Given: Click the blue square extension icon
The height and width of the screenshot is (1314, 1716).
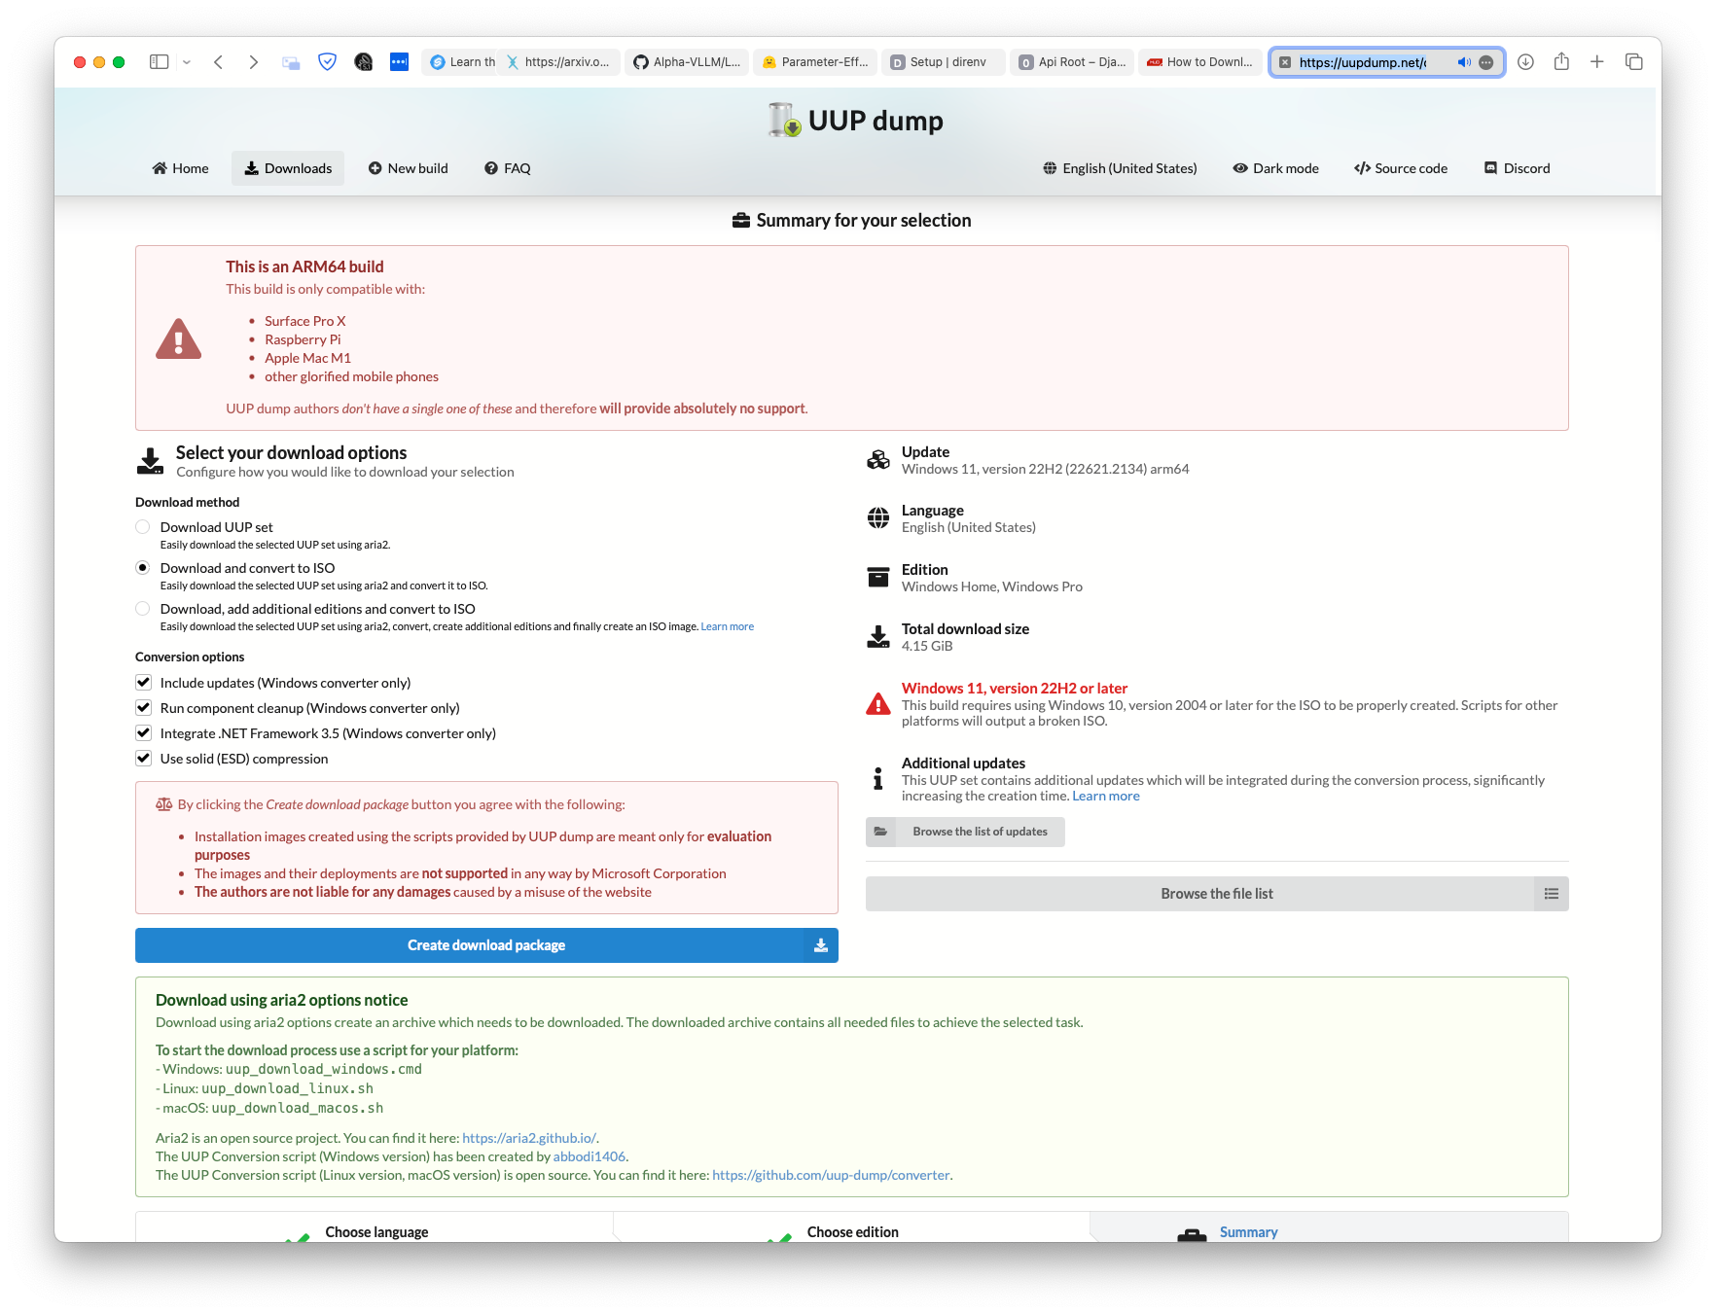Looking at the screenshot, I should click(x=399, y=61).
